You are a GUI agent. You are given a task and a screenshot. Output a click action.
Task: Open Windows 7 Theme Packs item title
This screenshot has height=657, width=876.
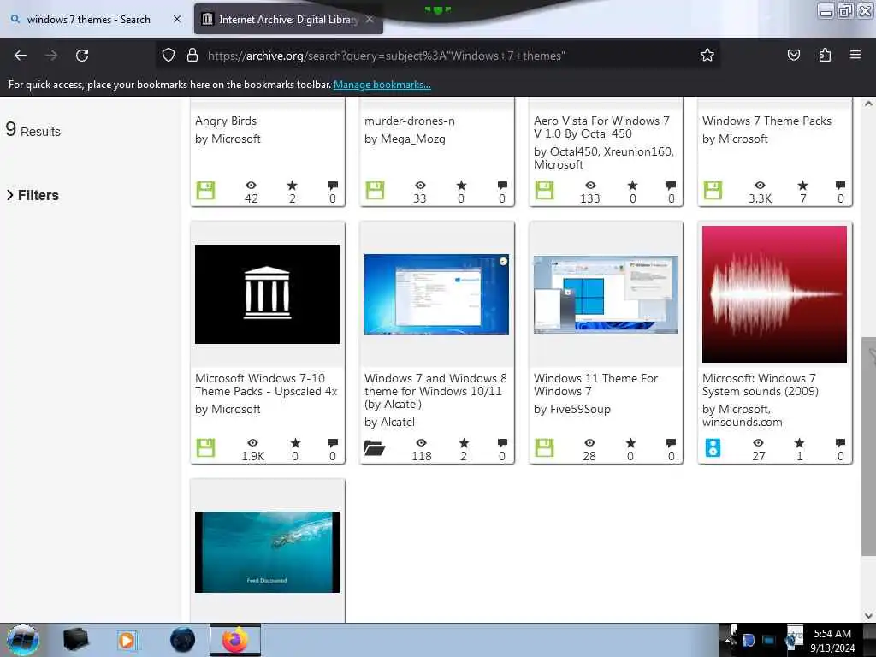click(766, 121)
